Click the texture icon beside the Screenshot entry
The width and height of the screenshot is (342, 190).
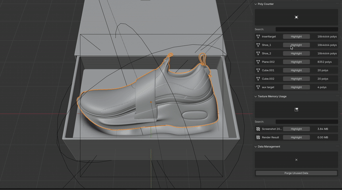click(x=258, y=129)
